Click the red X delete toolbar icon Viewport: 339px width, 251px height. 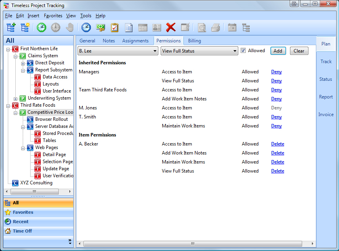pos(170,27)
